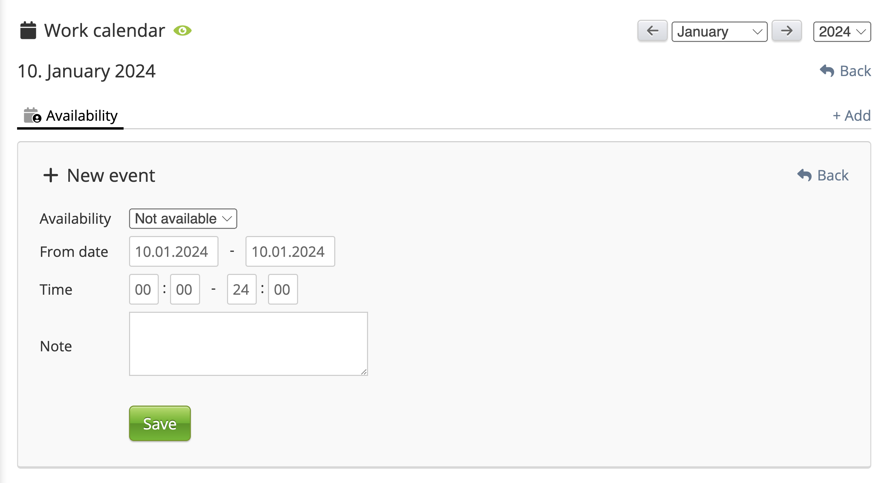Open the 2024 year dropdown
Viewport: 887px width, 483px height.
(x=842, y=32)
